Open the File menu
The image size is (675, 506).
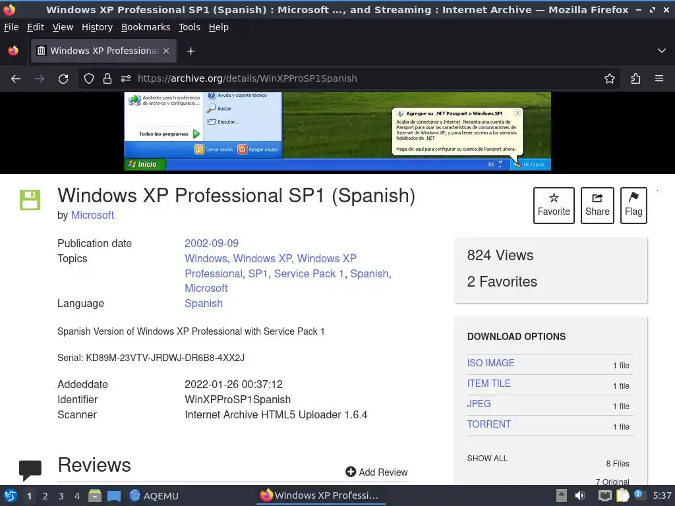coord(11,27)
